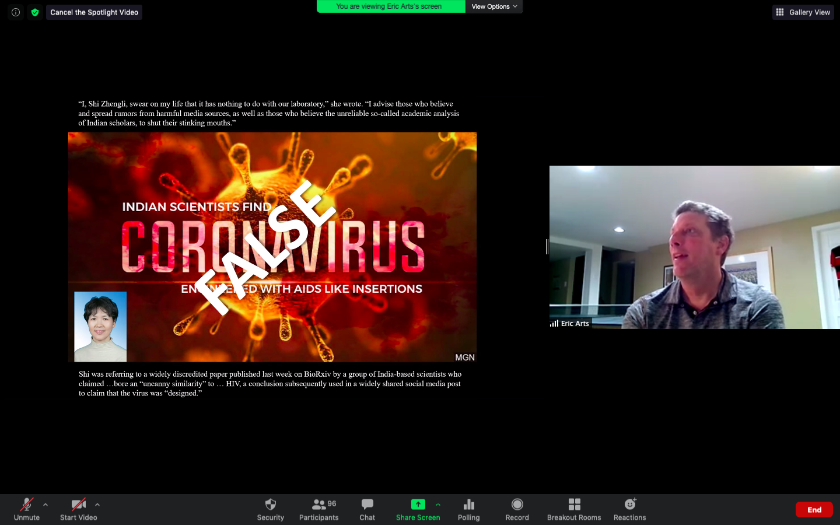Image resolution: width=840 pixels, height=525 pixels.
Task: Start recording with the Record icon
Action: pos(517,509)
